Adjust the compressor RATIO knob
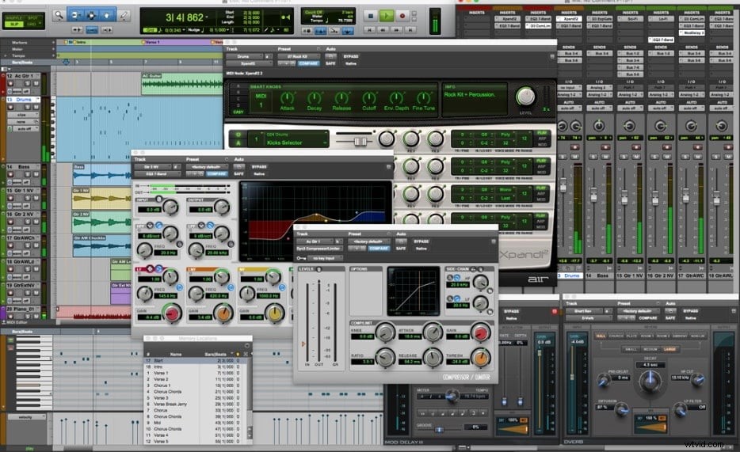Screen dimensions: 740x452 [385, 358]
